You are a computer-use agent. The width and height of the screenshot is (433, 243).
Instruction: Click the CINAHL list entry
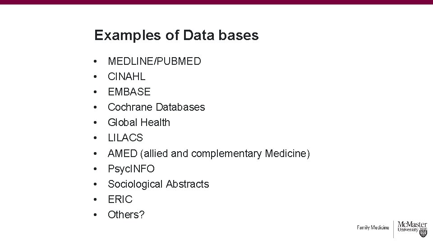coord(126,76)
